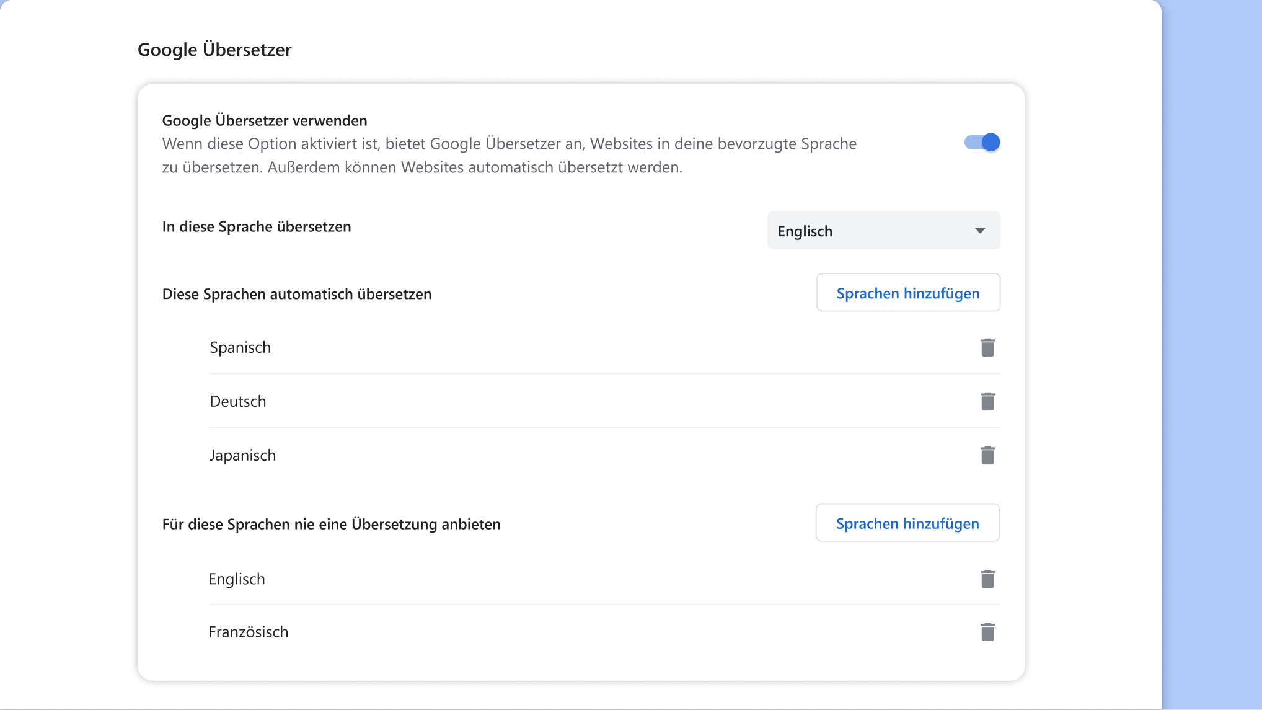Click Sprachen hinzufügen for never-translate languages

pyautogui.click(x=907, y=523)
